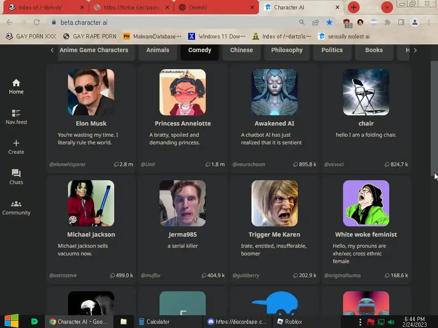Open the discordapp taskbar window
This screenshot has height=328, width=438.
(237, 322)
